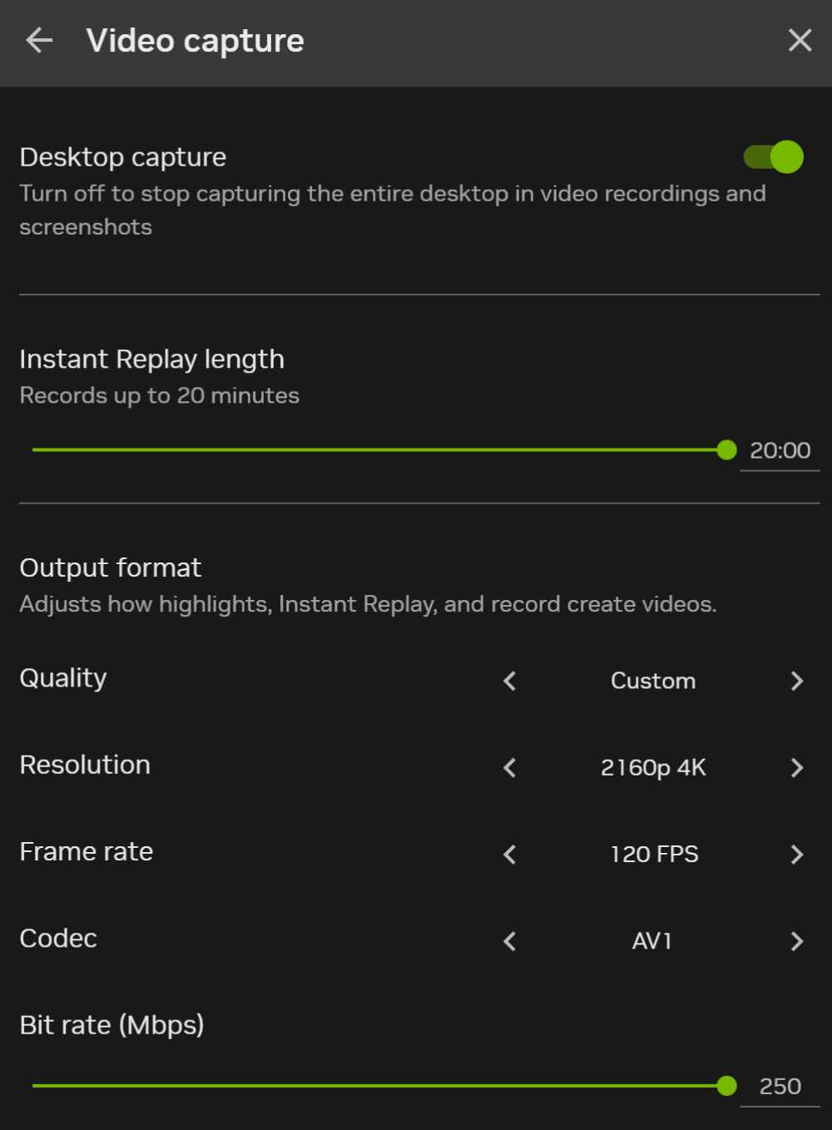This screenshot has width=832, height=1130.
Task: Click the Instant Replay length slider handle
Action: click(726, 450)
